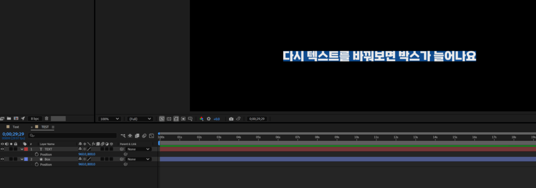The height and width of the screenshot is (188, 536).
Task: Toggle stopwatch for Box layer Position
Action: coord(37,164)
